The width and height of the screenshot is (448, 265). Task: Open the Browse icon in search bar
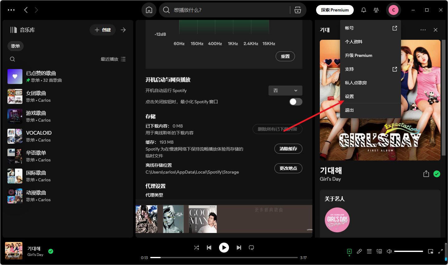click(298, 10)
